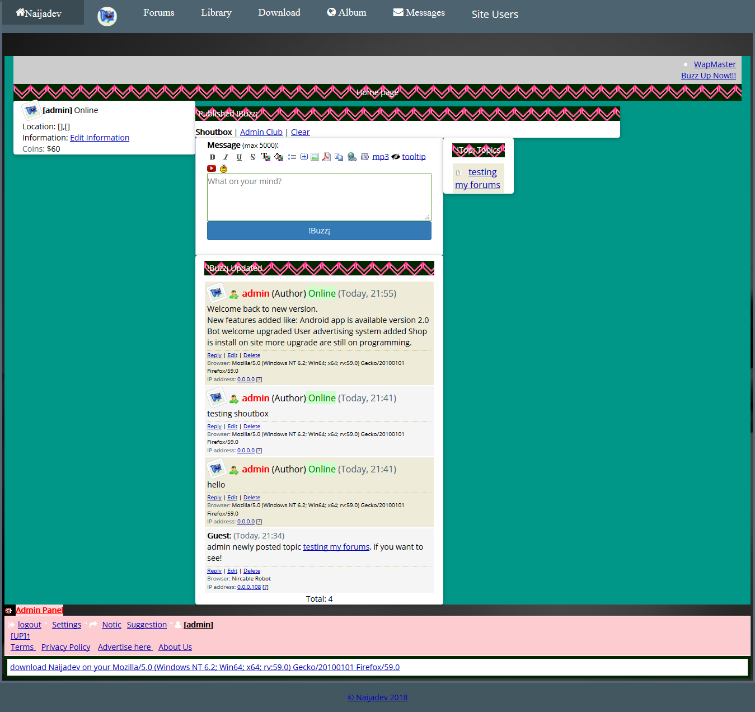This screenshot has height=712, width=755.
Task: Click the 'What on your mind?' text box
Action: (x=319, y=197)
